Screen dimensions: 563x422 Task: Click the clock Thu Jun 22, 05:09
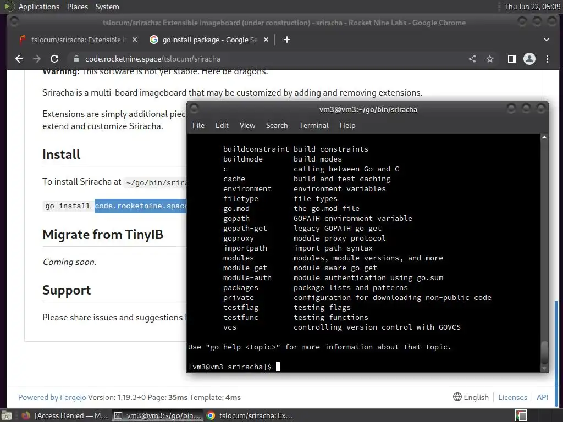click(x=532, y=7)
